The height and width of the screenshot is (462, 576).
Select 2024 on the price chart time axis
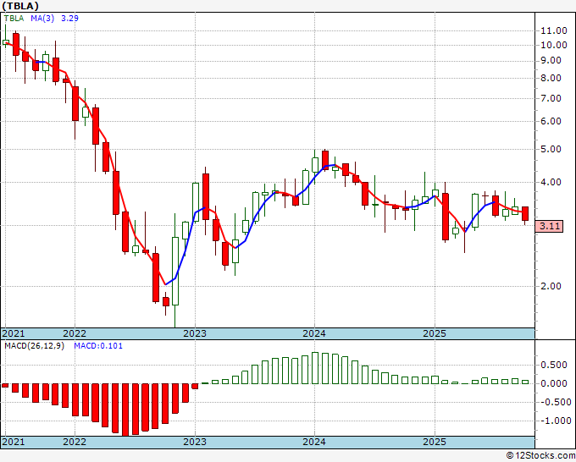click(314, 333)
